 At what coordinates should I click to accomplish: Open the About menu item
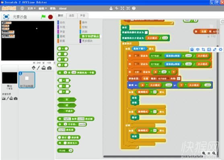coord(63,8)
